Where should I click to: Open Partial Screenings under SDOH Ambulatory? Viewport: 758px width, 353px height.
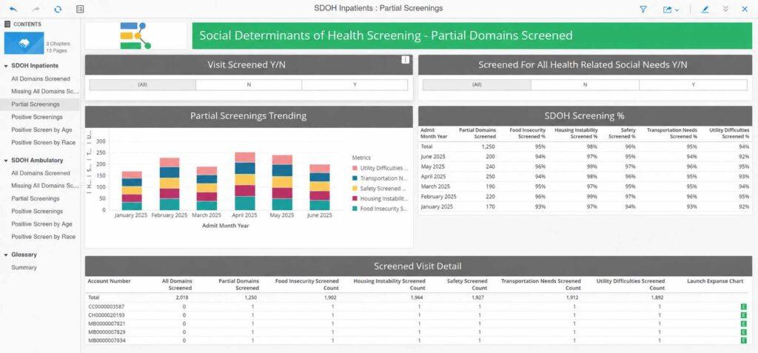(x=36, y=199)
